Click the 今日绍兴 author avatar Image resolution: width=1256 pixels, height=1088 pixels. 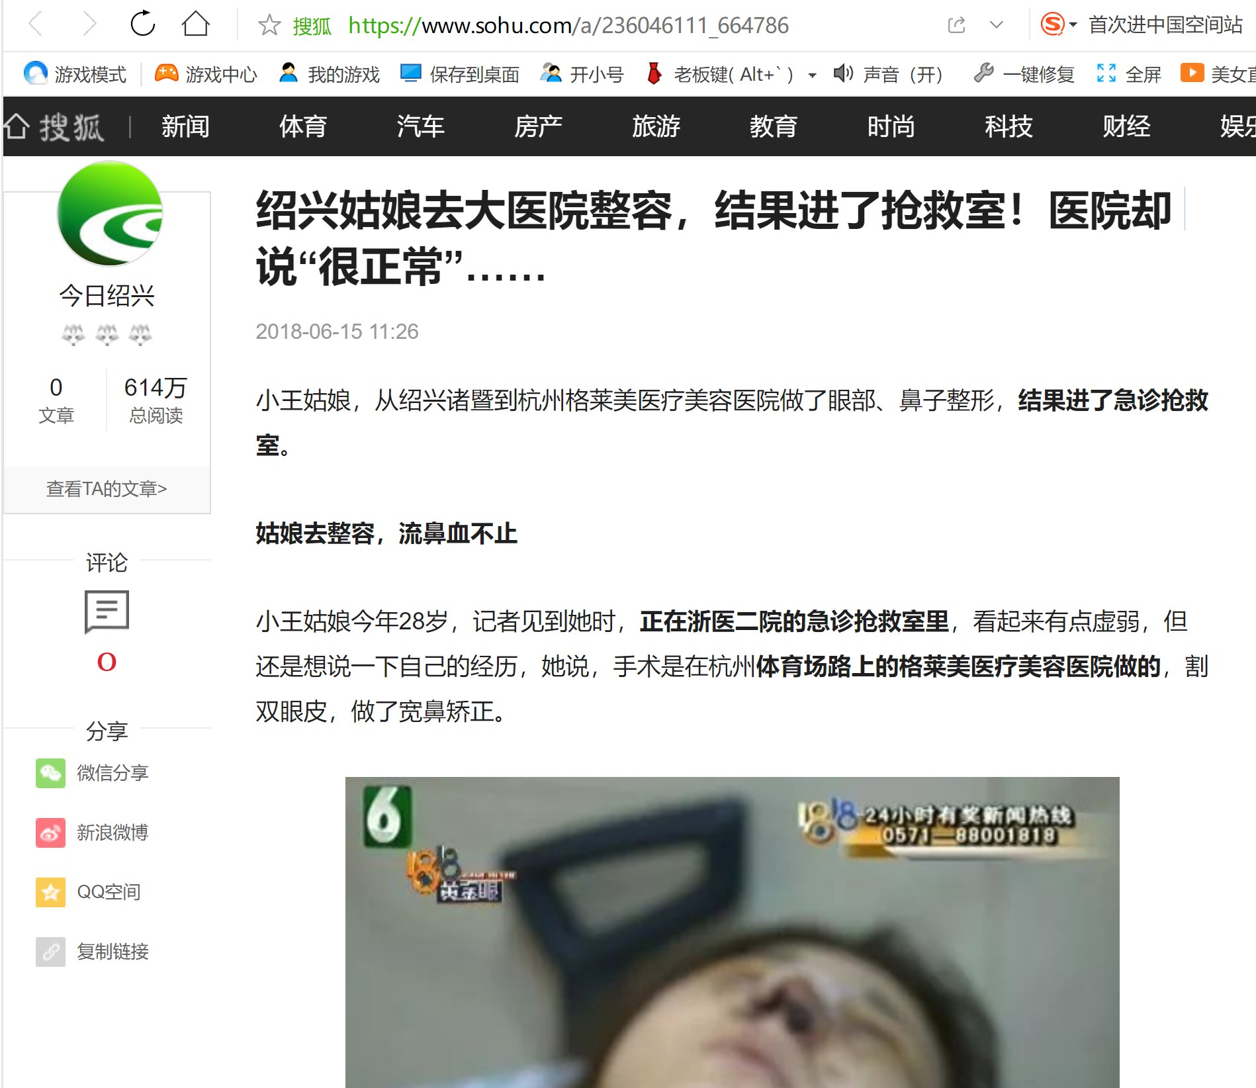tap(110, 213)
